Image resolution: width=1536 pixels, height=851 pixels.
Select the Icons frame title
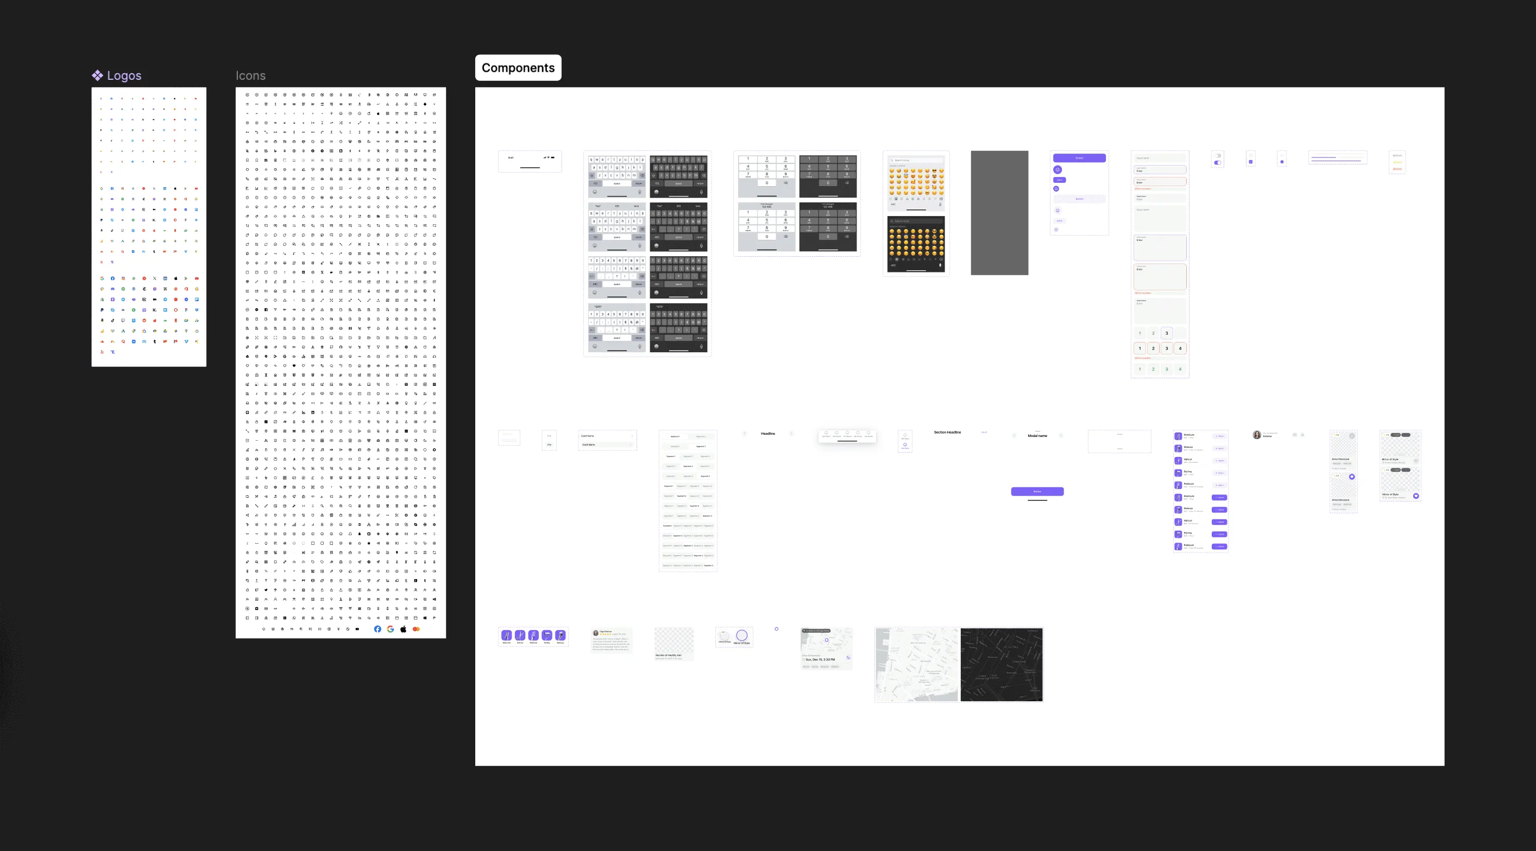click(x=250, y=75)
